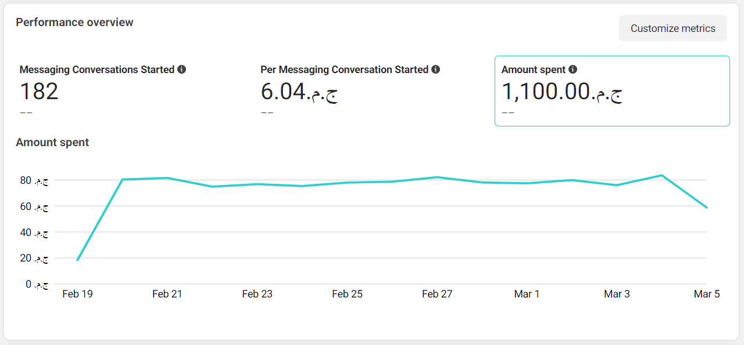Click the 0 value on the y-axis

coord(37,284)
